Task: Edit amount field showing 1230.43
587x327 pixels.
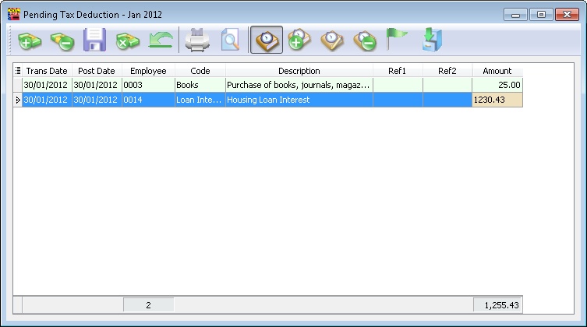Action: click(x=497, y=100)
